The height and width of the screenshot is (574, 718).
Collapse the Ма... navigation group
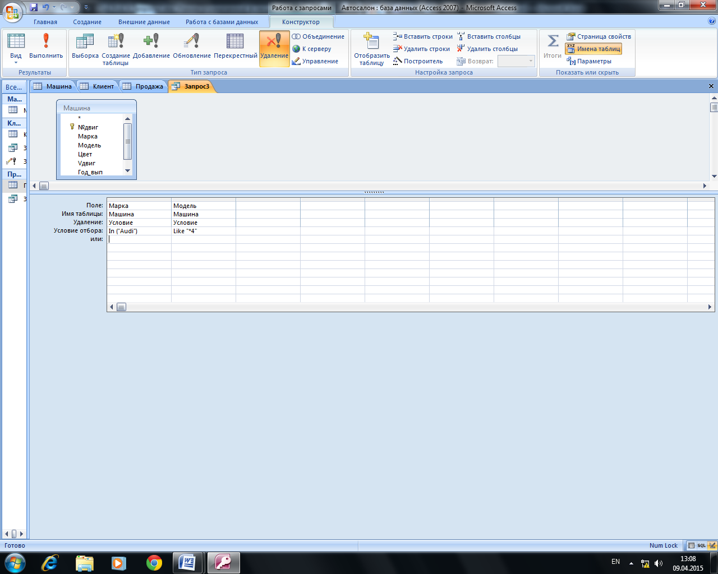click(x=14, y=99)
